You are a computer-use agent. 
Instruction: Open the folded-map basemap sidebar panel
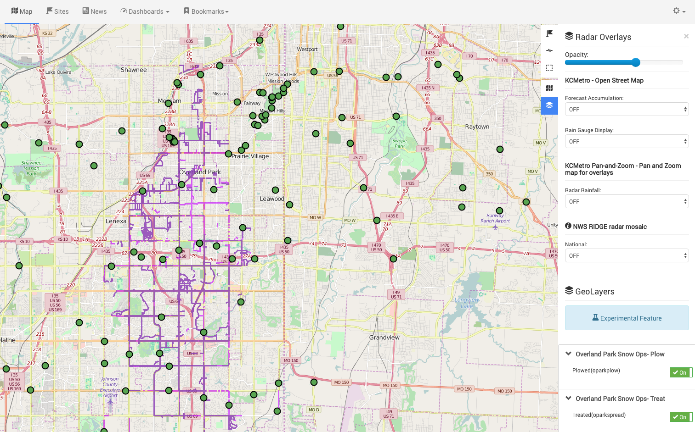click(549, 88)
